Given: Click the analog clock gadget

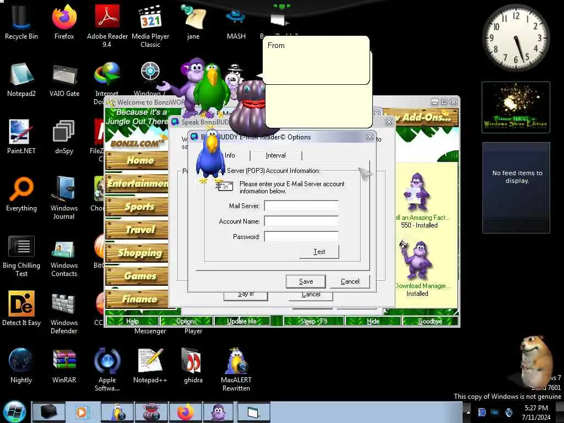Looking at the screenshot, I should pyautogui.click(x=516, y=37).
